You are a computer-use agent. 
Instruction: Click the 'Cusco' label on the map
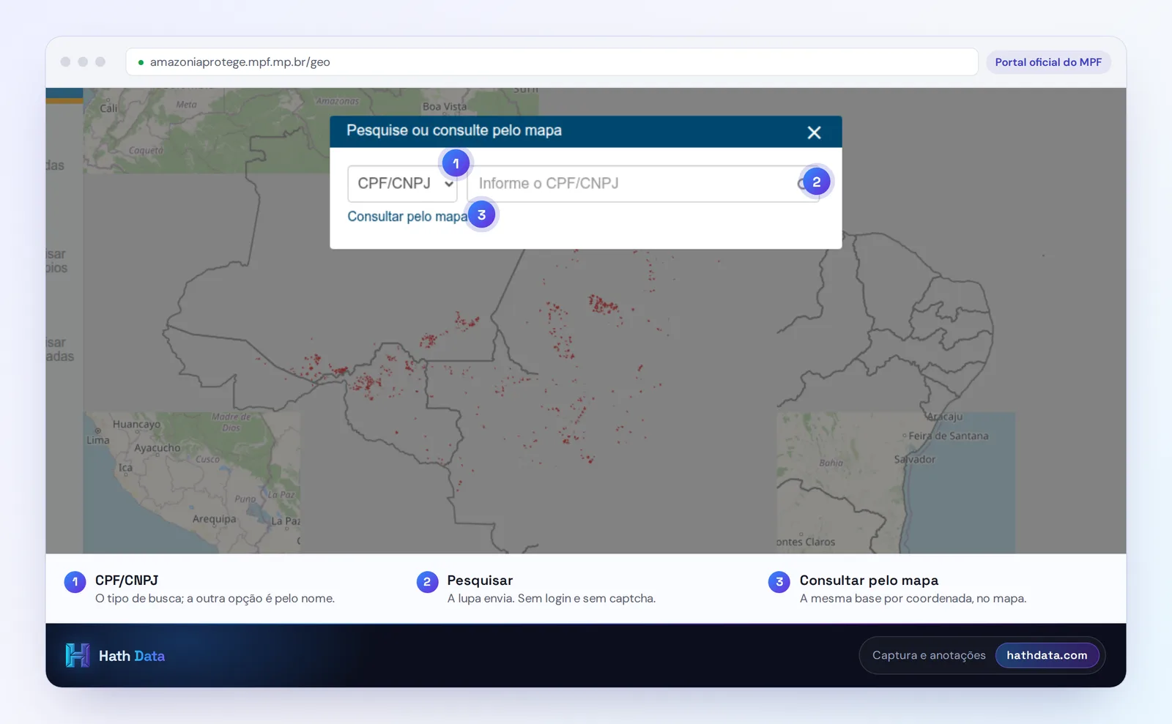(x=207, y=460)
